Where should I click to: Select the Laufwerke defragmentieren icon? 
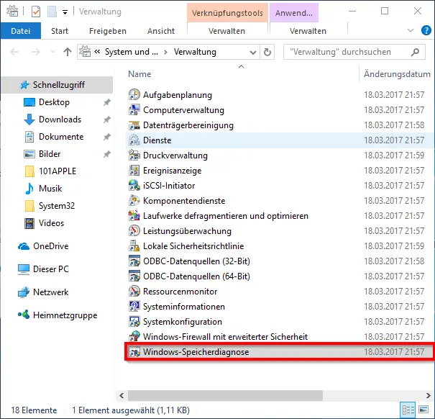[x=134, y=216]
